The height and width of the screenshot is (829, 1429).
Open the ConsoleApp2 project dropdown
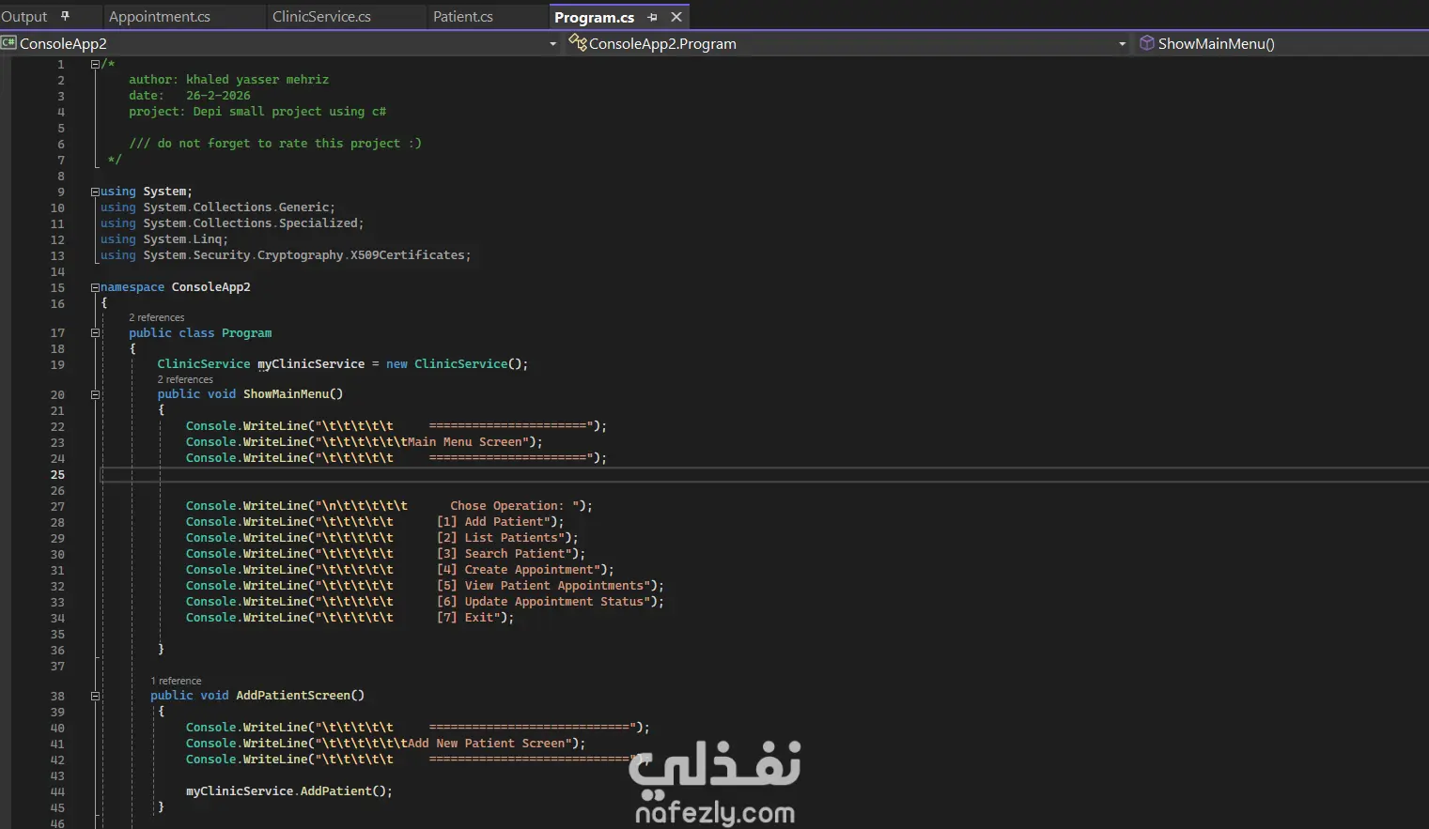(552, 44)
